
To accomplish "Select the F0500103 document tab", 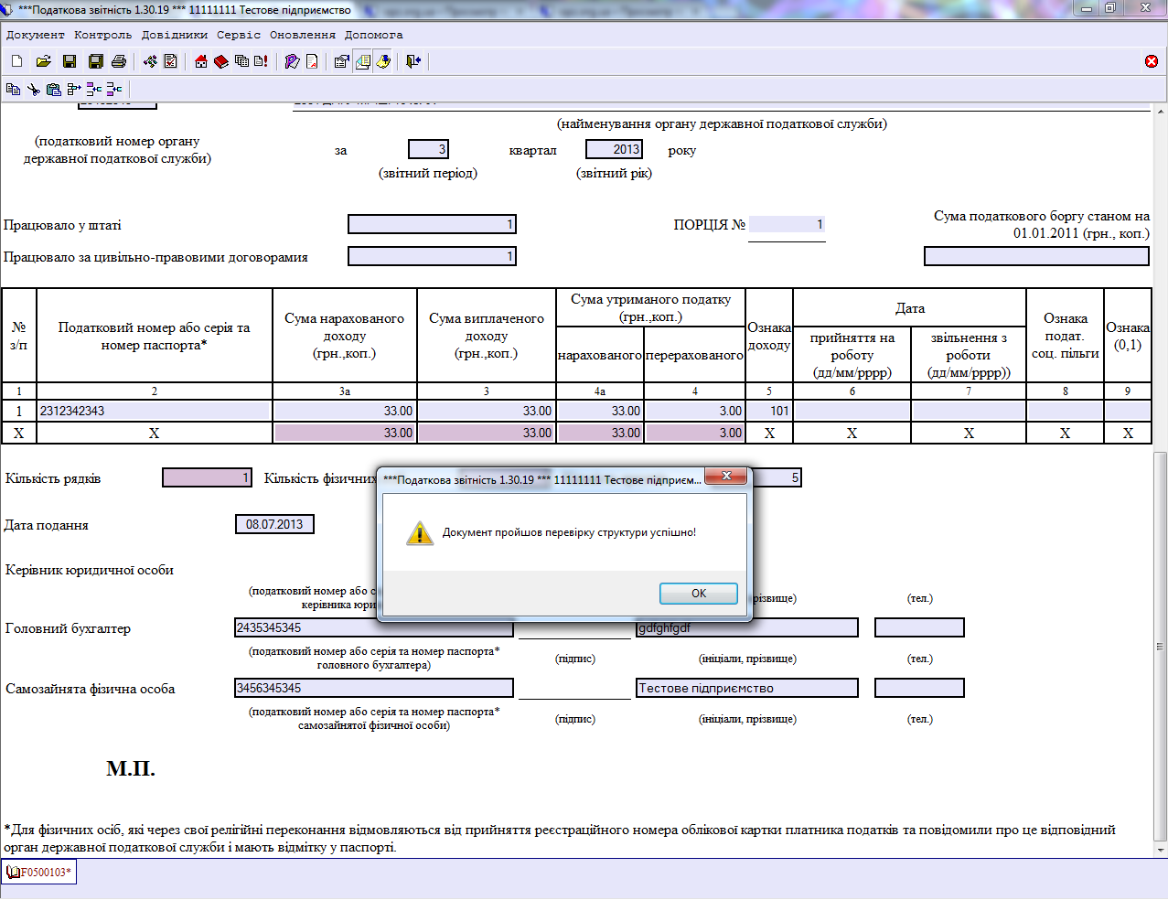I will [39, 873].
